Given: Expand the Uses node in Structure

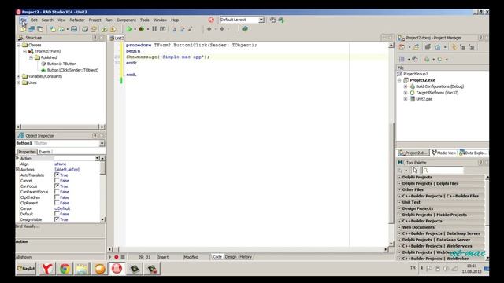Looking at the screenshot, I should tap(19, 83).
